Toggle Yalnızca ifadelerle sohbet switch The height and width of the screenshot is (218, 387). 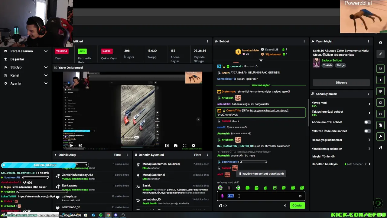click(x=367, y=131)
